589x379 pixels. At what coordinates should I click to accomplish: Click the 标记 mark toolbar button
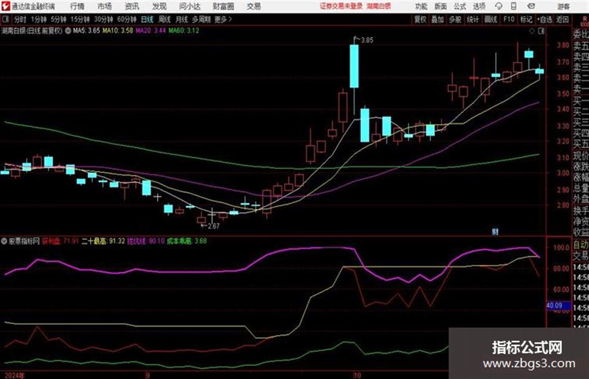[526, 19]
